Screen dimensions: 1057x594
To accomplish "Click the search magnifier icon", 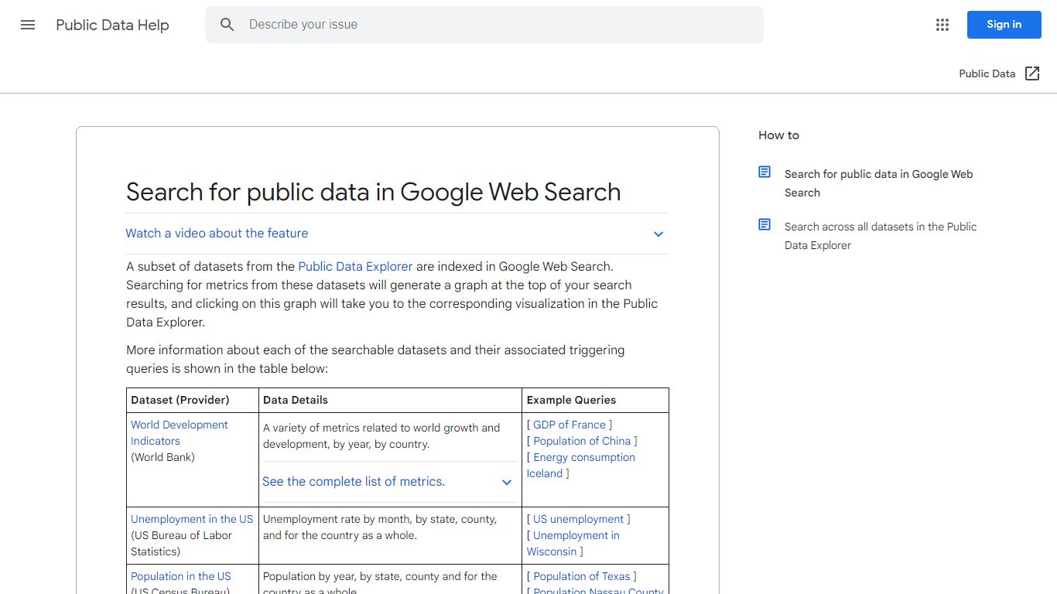I will pyautogui.click(x=227, y=25).
